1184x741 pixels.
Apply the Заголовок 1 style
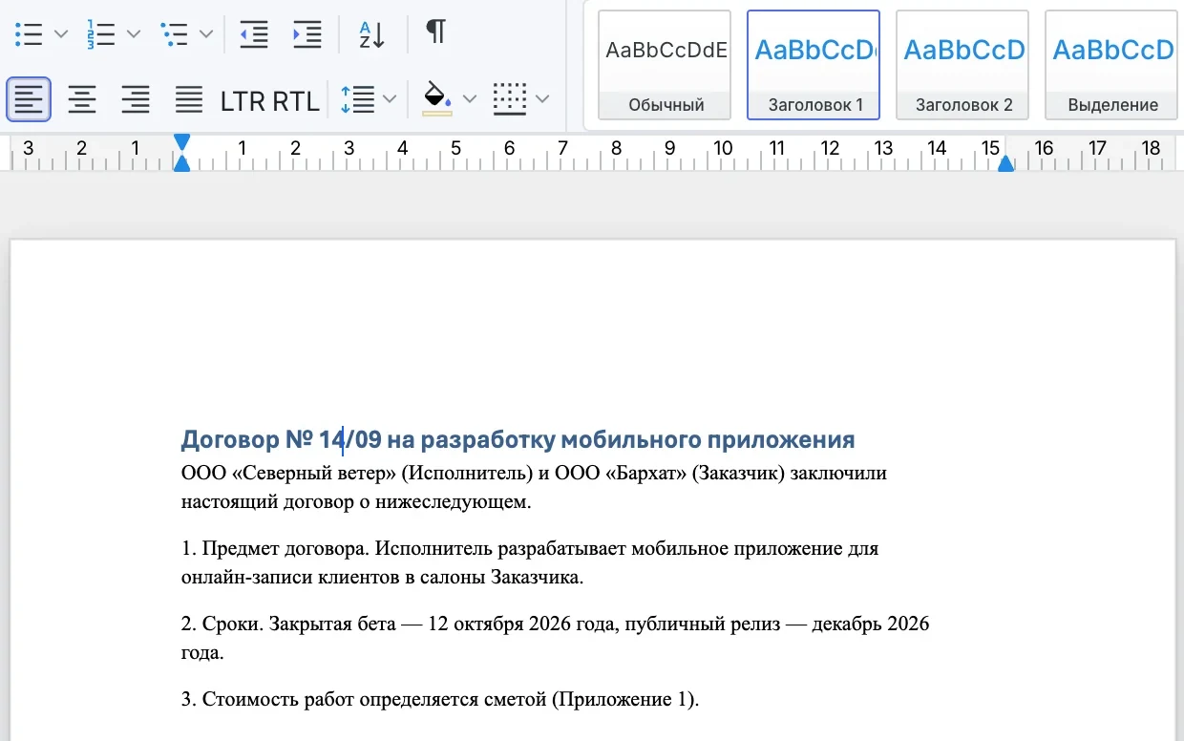pyautogui.click(x=815, y=65)
